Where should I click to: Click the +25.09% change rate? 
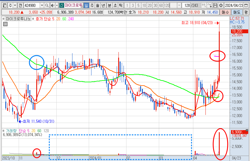point(46,12)
